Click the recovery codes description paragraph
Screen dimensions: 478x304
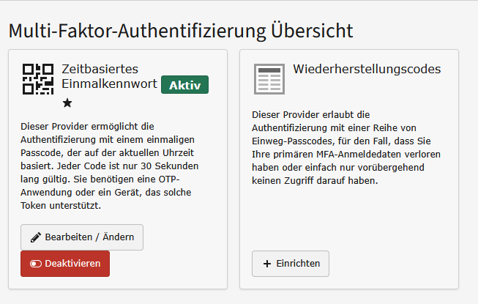tap(346, 147)
